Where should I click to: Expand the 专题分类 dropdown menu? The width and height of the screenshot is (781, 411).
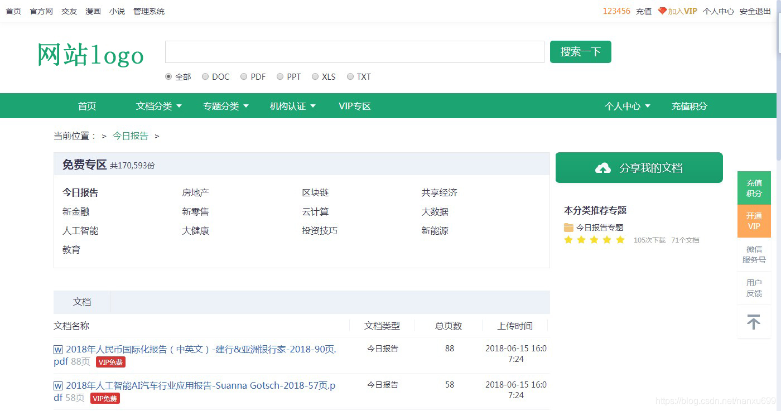tap(226, 106)
